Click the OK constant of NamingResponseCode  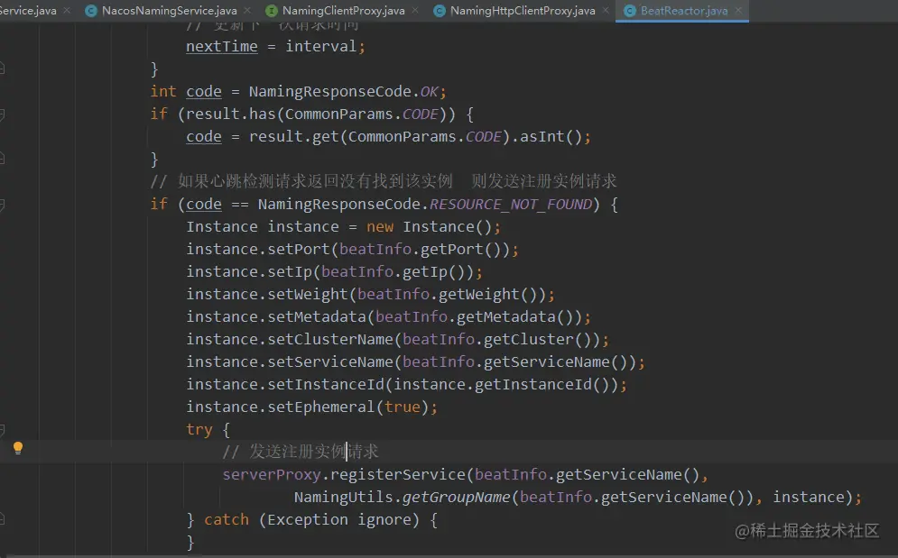(x=430, y=92)
